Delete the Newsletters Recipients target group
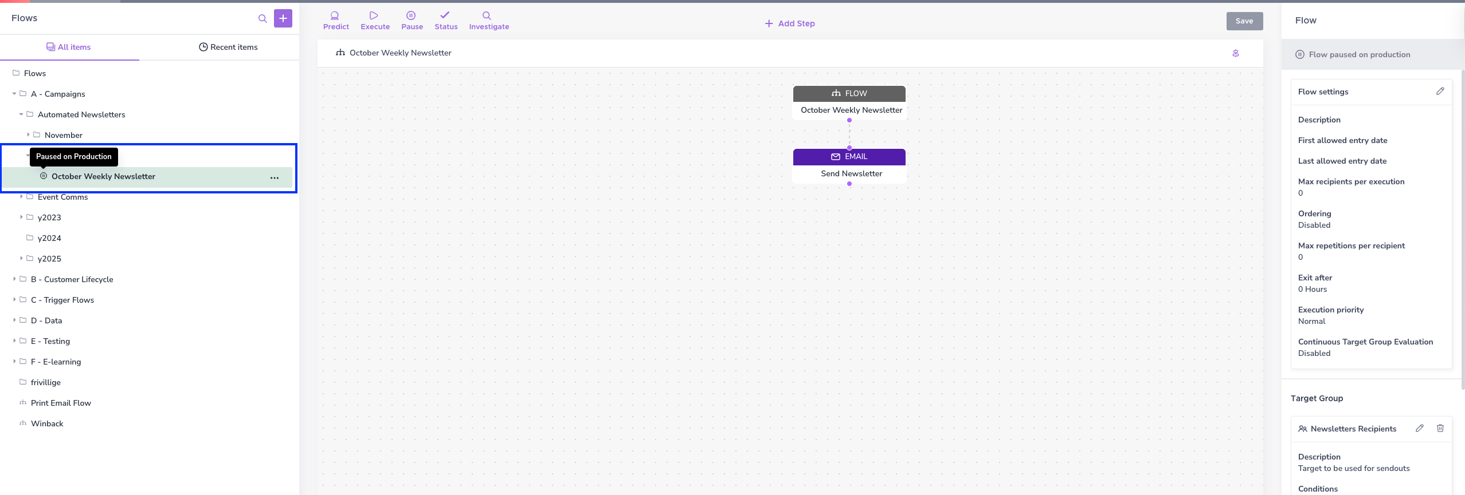This screenshot has height=495, width=1465. point(1440,428)
